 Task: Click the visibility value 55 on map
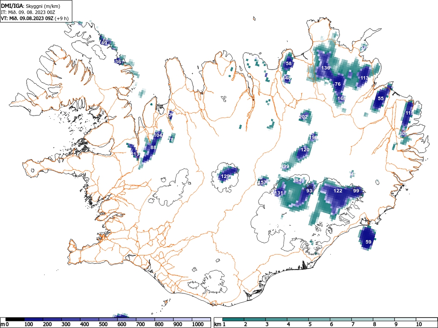[x=381, y=98]
